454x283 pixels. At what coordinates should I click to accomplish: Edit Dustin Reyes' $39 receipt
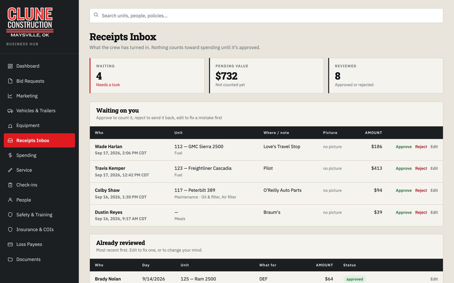(434, 212)
